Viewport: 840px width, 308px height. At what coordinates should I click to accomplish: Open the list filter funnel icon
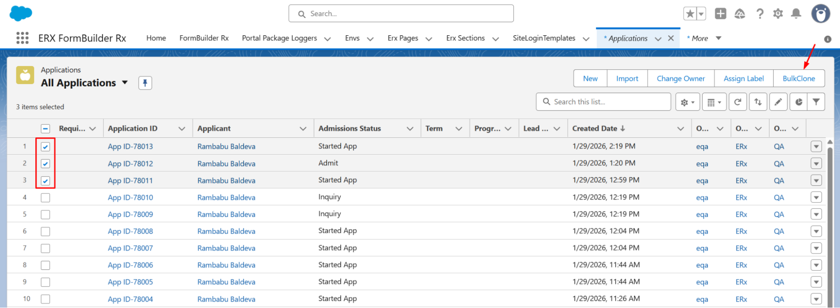(x=816, y=102)
